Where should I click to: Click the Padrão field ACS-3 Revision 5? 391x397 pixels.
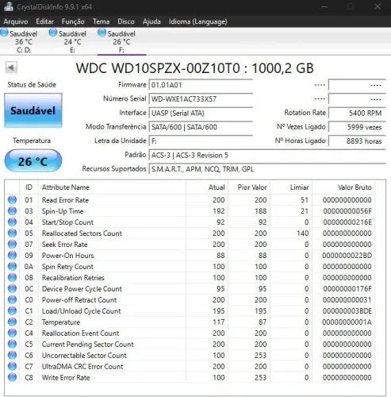pos(267,156)
